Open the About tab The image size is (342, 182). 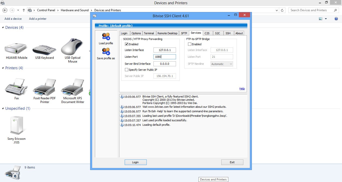[x=239, y=33]
